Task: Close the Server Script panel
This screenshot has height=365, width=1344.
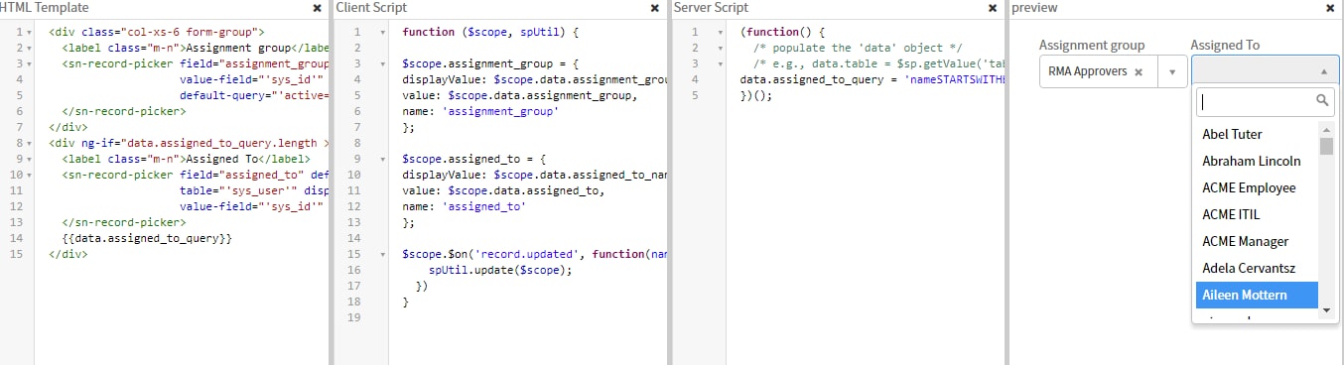Action: (x=993, y=8)
